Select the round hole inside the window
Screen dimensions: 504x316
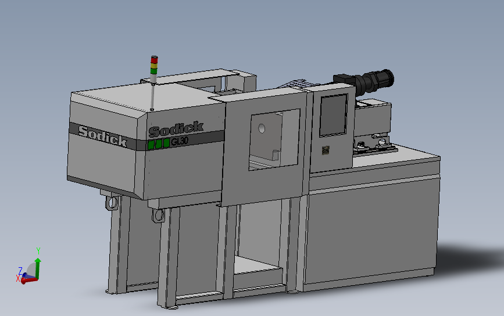pyautogui.click(x=262, y=129)
